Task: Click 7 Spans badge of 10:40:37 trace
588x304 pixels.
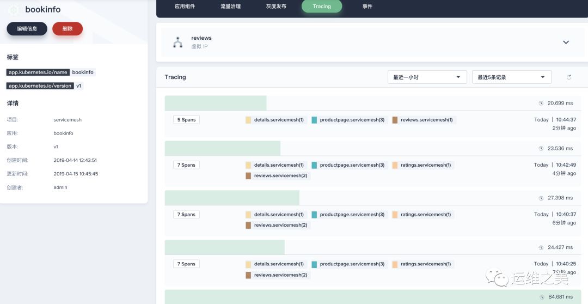Action: [186, 214]
